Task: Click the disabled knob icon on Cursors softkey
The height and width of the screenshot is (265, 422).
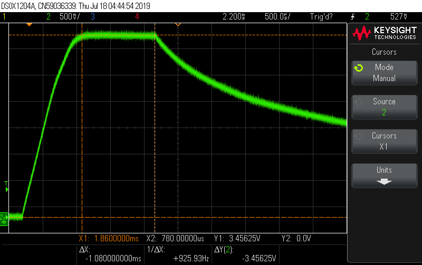Action: [x=359, y=136]
